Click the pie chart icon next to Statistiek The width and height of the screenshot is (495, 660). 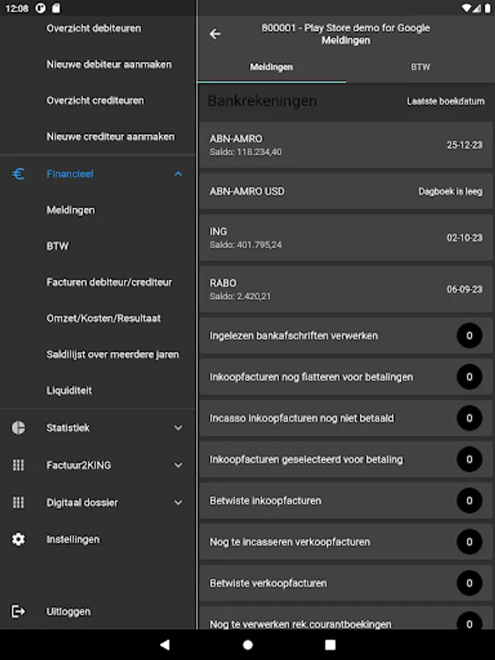[x=18, y=428]
